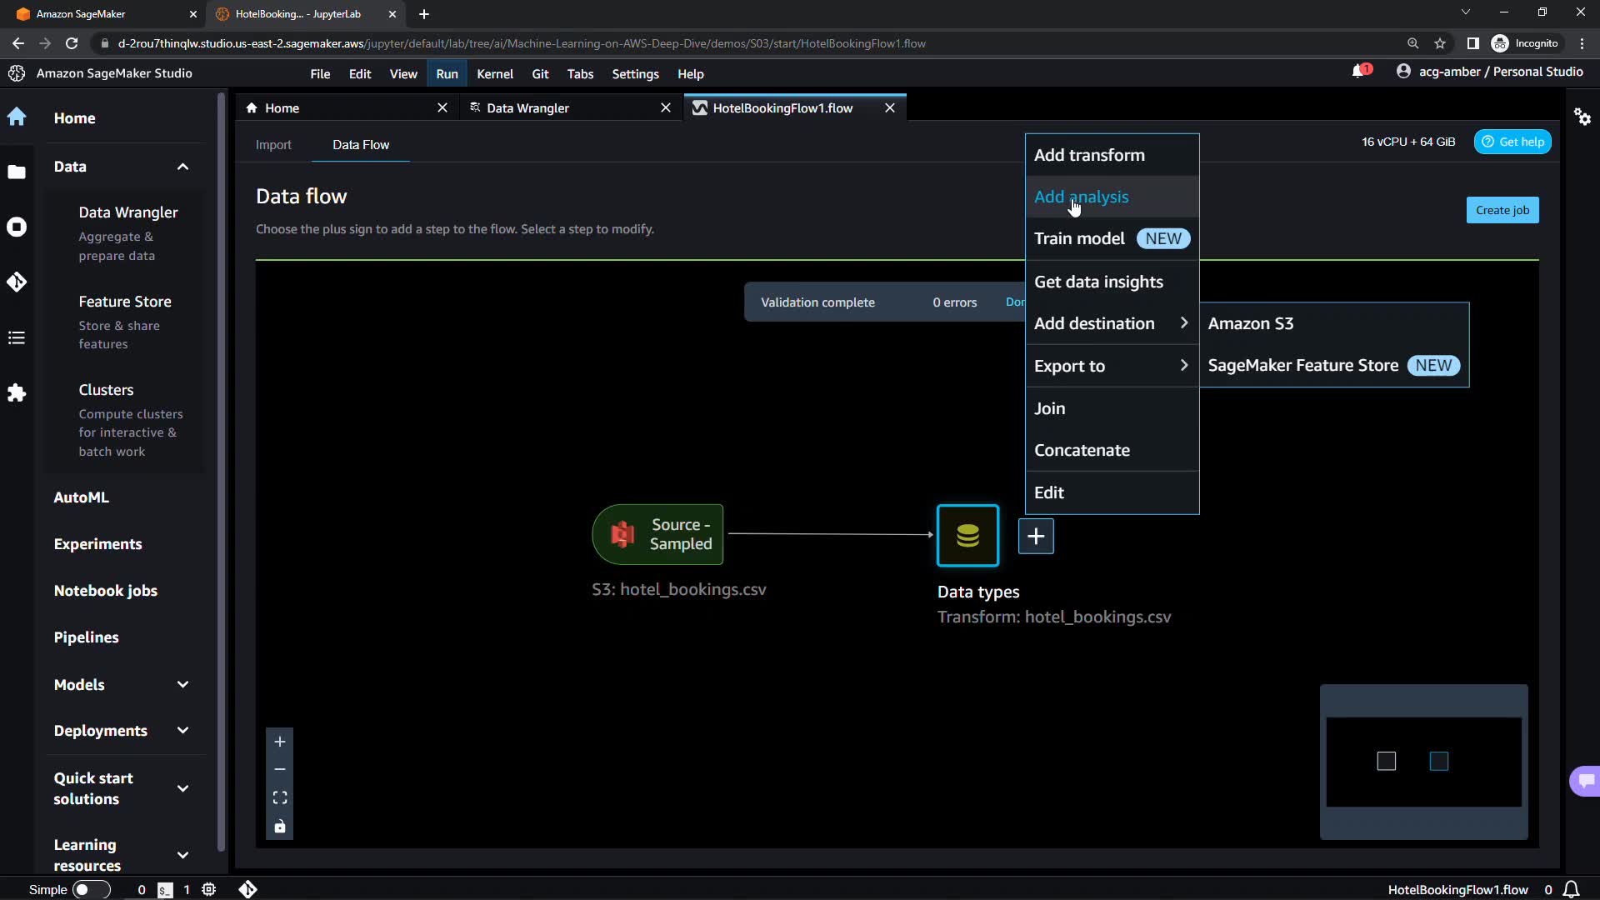The width and height of the screenshot is (1600, 900).
Task: Click the Data types node icon
Action: coord(967,535)
